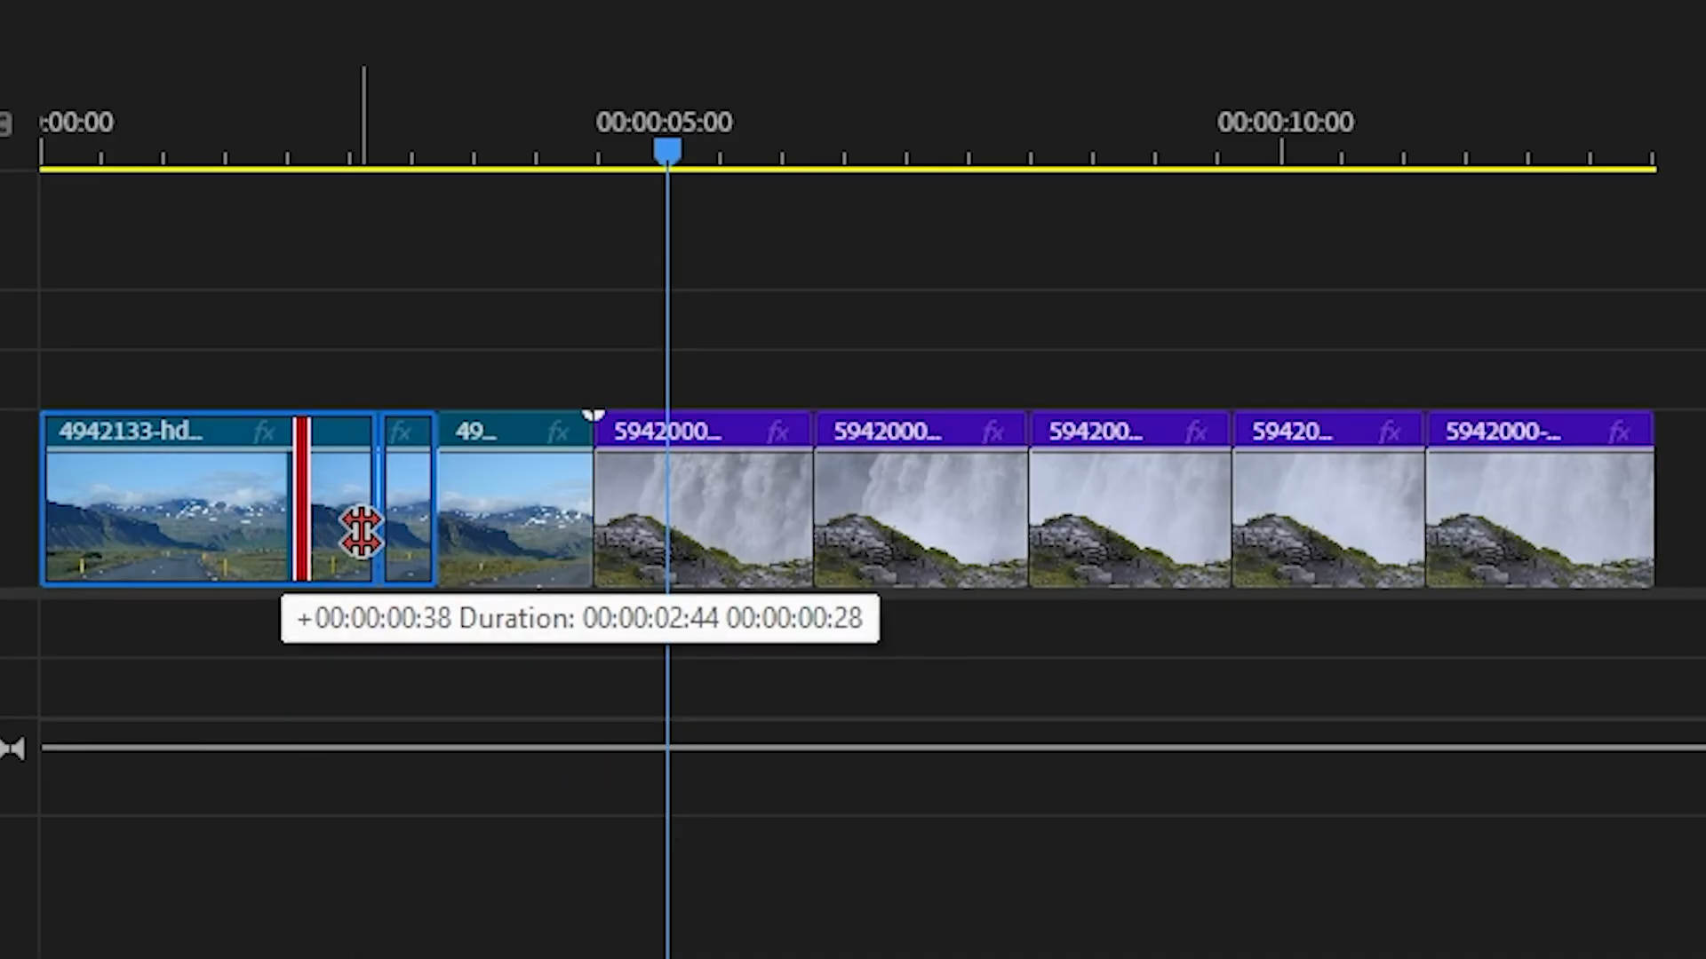This screenshot has width=1706, height=959.
Task: Select the white transition handle above clip 49_
Action: (x=594, y=416)
